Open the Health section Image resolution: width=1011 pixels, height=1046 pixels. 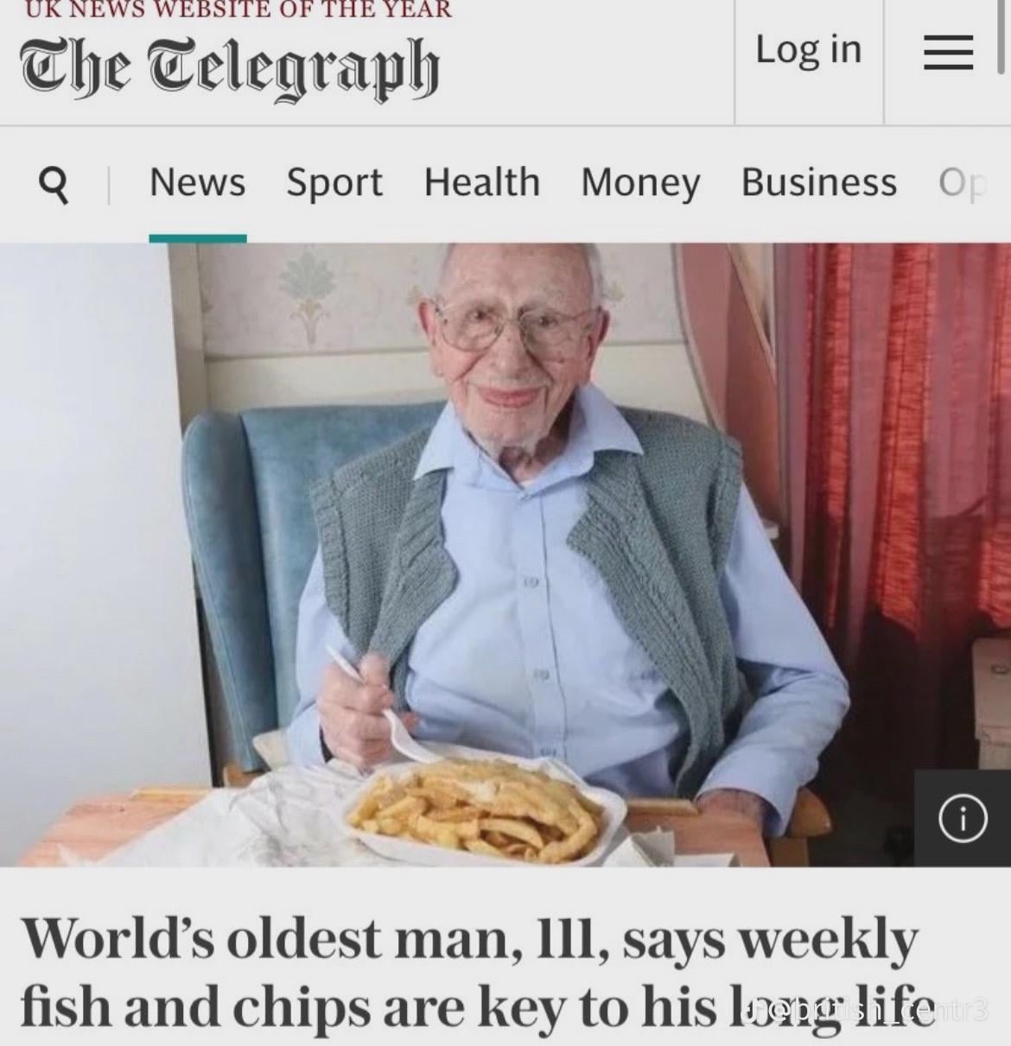pos(482,182)
